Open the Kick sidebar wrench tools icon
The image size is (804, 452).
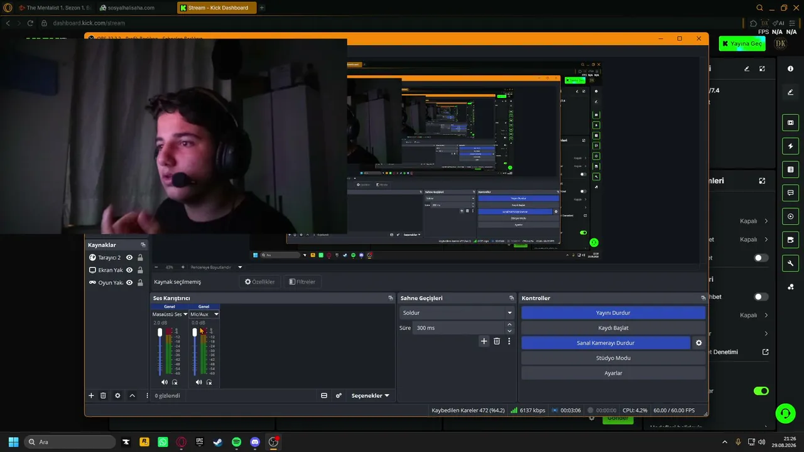(x=790, y=263)
